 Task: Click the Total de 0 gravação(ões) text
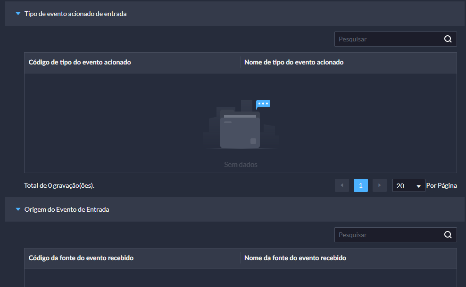[59, 185]
